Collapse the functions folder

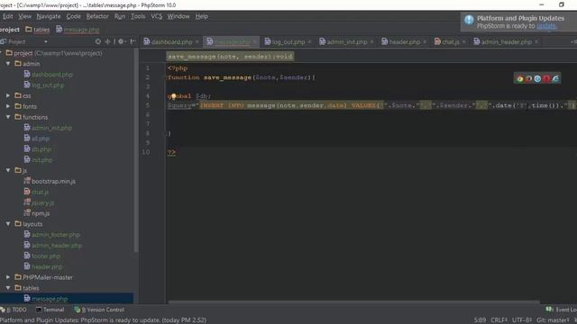tap(8, 117)
